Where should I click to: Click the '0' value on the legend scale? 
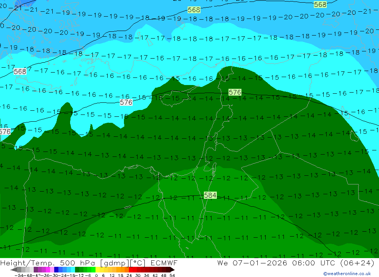(x=96, y=275)
